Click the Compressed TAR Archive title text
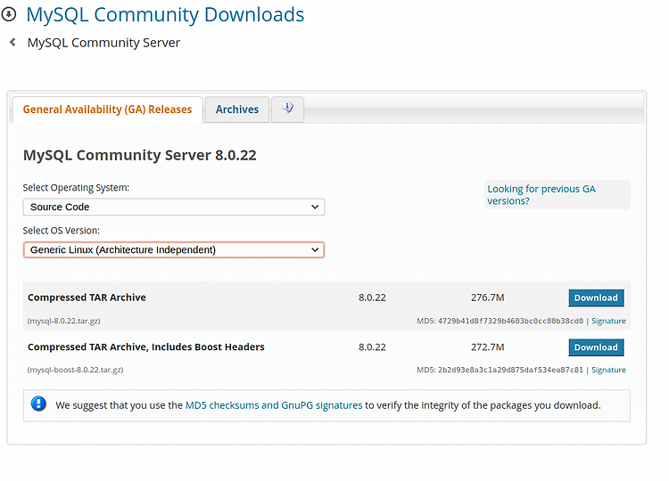 87,298
